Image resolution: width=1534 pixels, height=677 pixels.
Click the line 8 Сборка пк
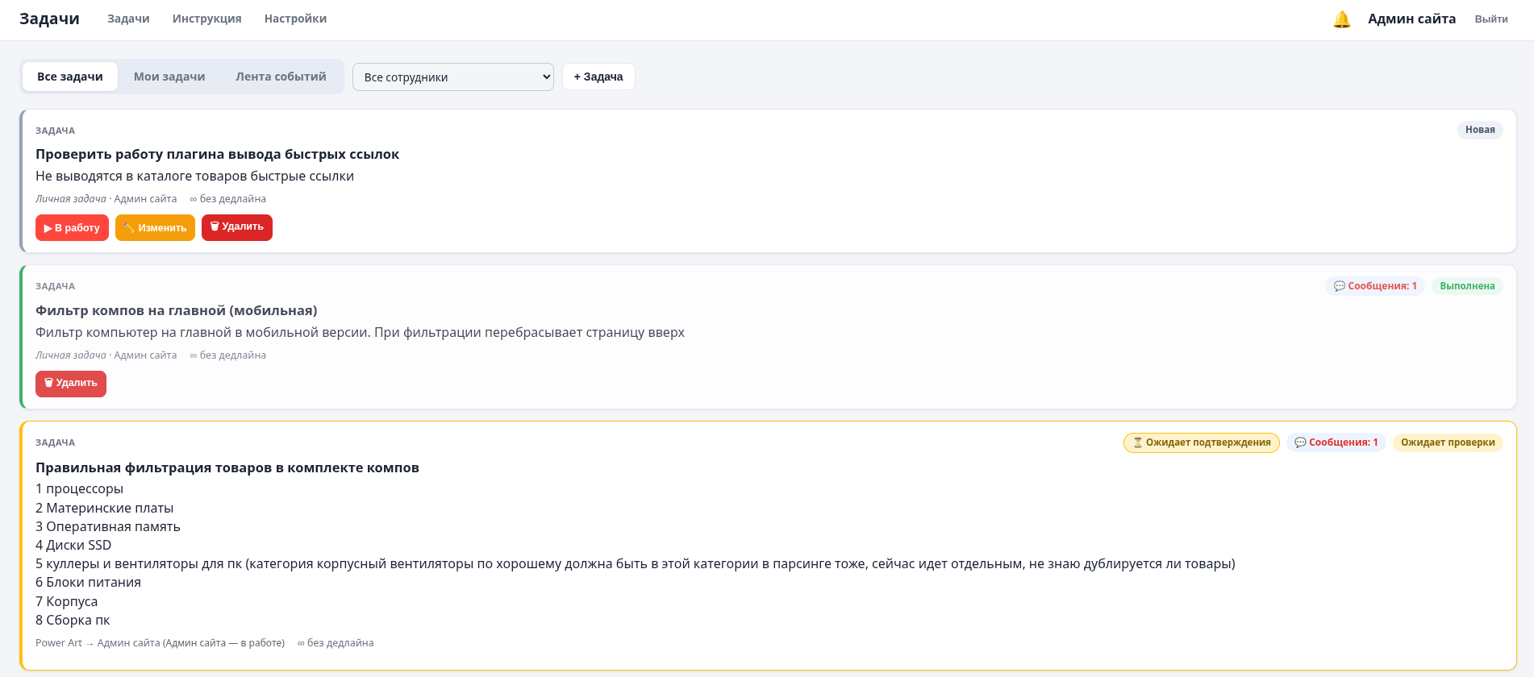pos(73,620)
